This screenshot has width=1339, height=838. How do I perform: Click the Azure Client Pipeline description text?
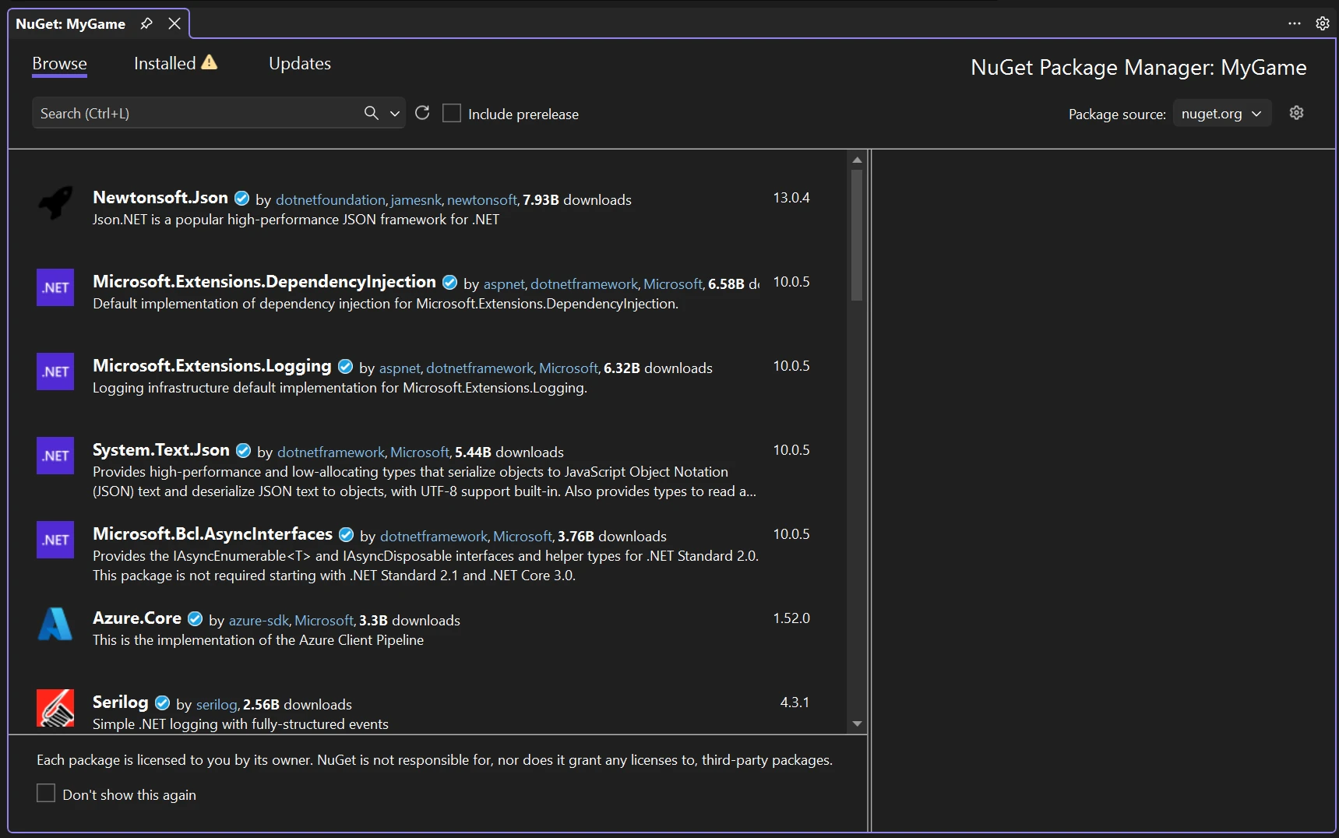tap(259, 640)
